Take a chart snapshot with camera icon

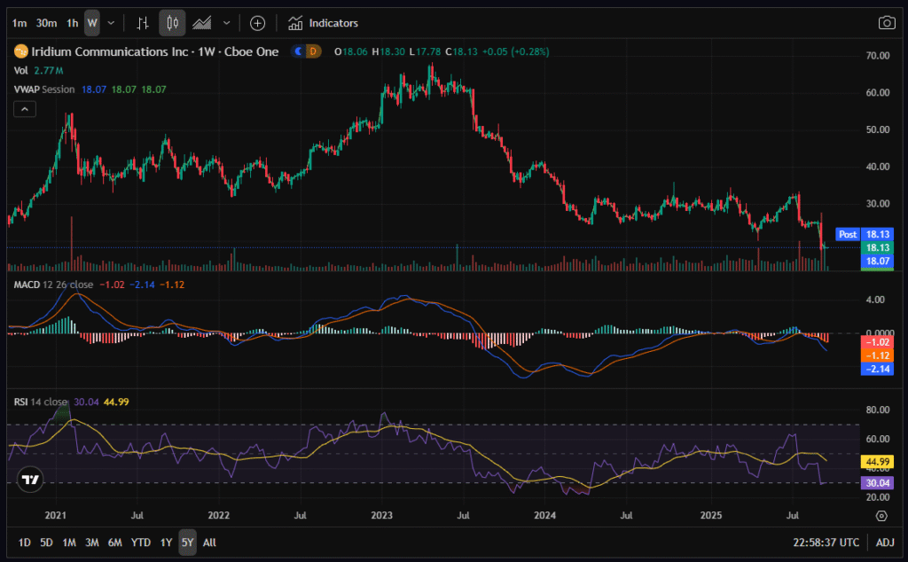click(x=886, y=22)
